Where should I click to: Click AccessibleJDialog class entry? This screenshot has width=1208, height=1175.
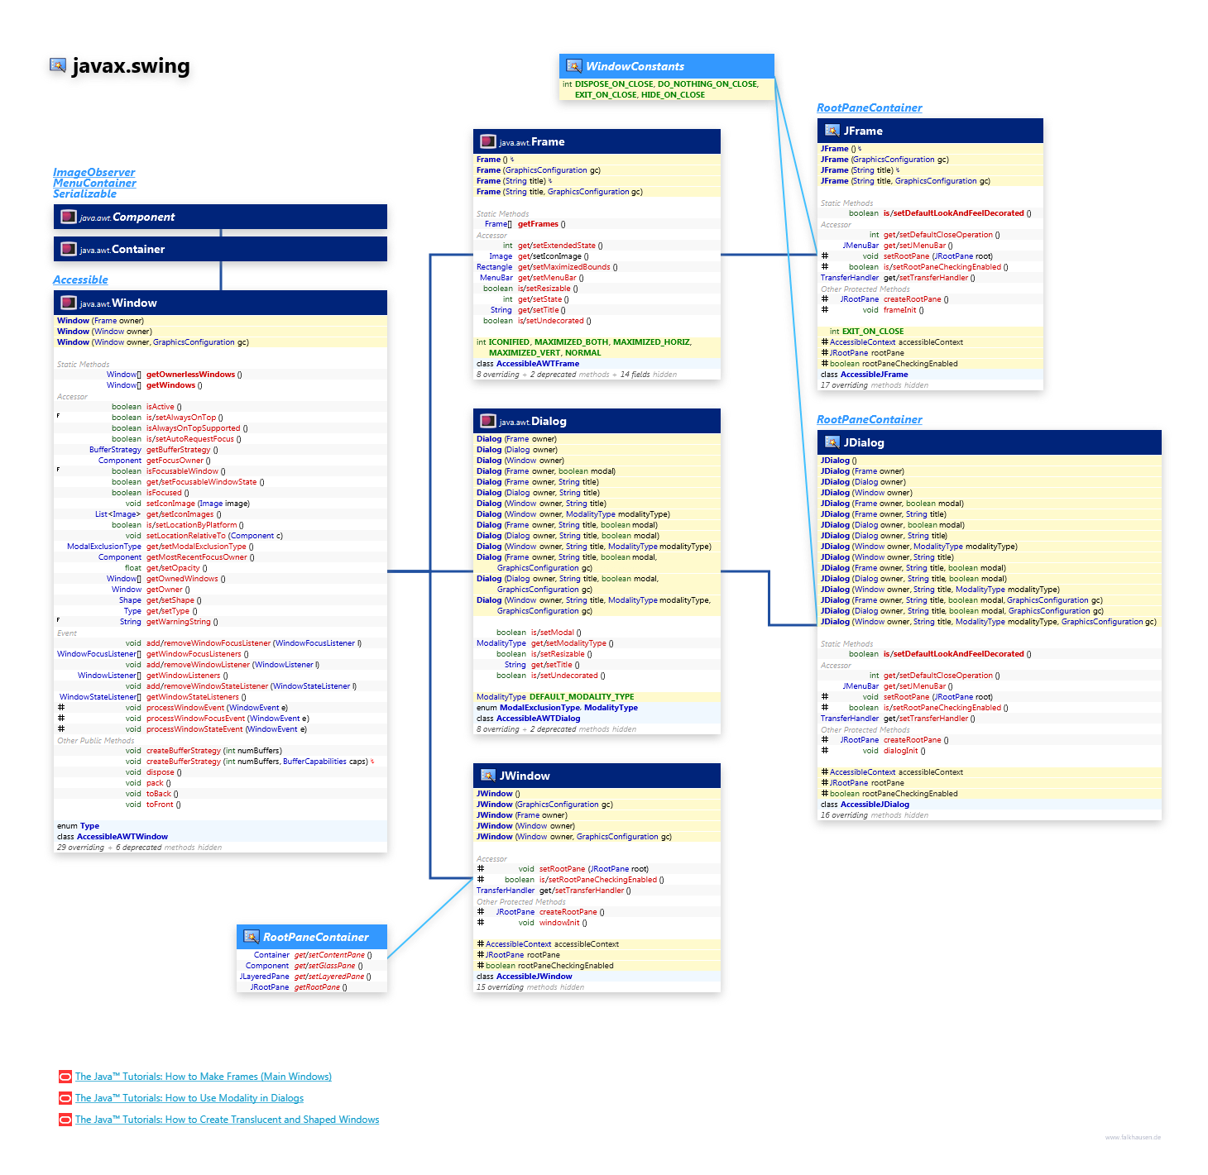(875, 805)
